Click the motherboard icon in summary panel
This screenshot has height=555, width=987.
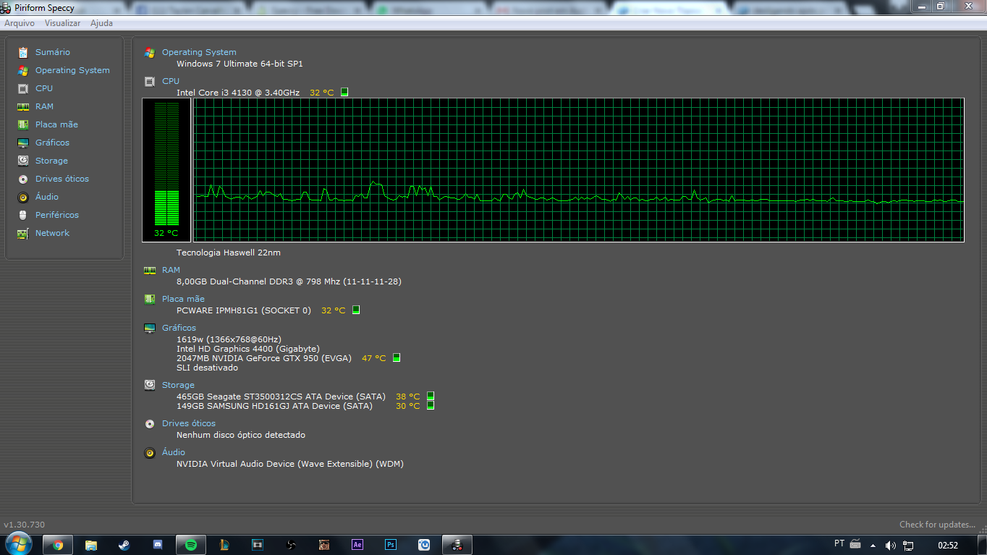(150, 299)
